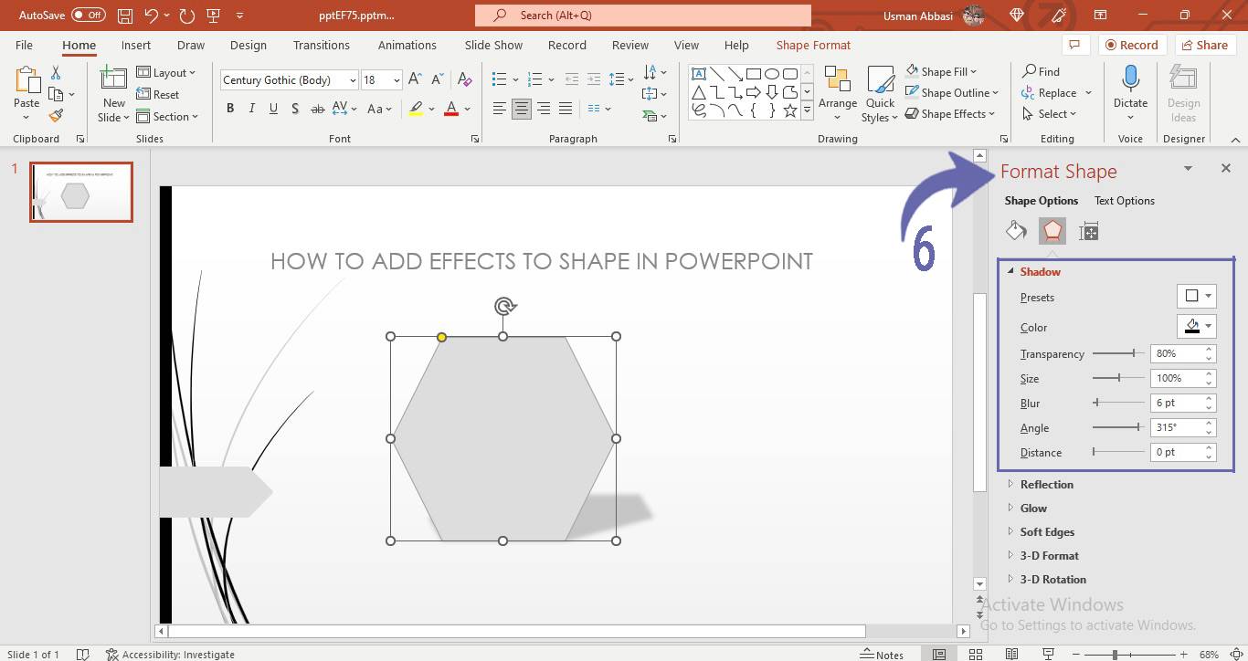Click Clear All Formatting icon
1248x661 pixels.
pos(465,80)
